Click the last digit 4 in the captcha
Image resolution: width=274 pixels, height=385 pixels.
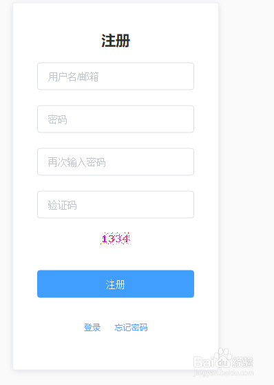point(125,239)
